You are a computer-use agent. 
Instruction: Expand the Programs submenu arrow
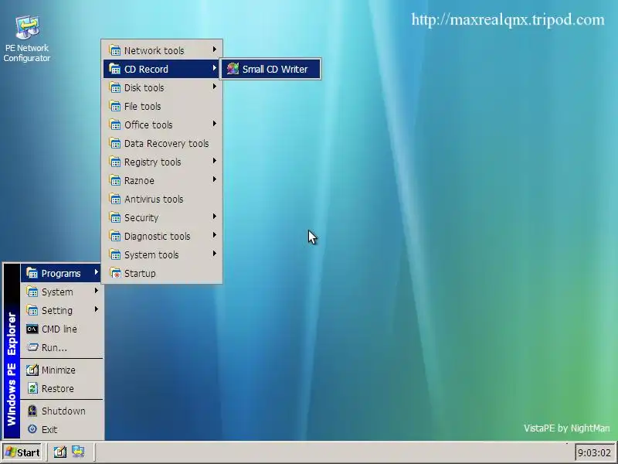click(96, 272)
